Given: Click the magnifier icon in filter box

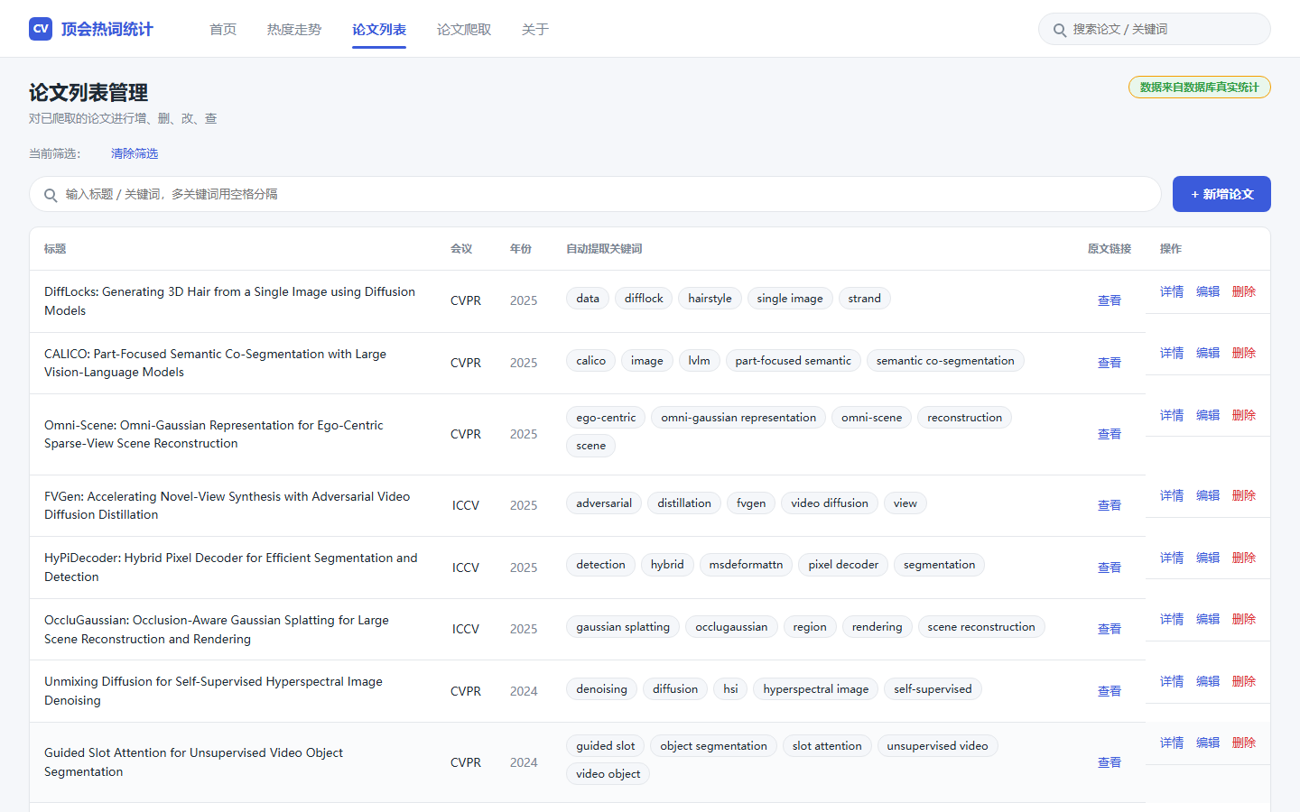Looking at the screenshot, I should coord(51,195).
